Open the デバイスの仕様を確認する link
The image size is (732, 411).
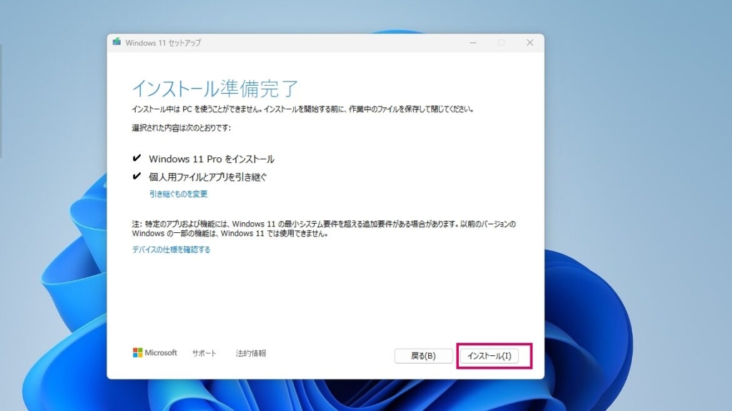click(171, 250)
